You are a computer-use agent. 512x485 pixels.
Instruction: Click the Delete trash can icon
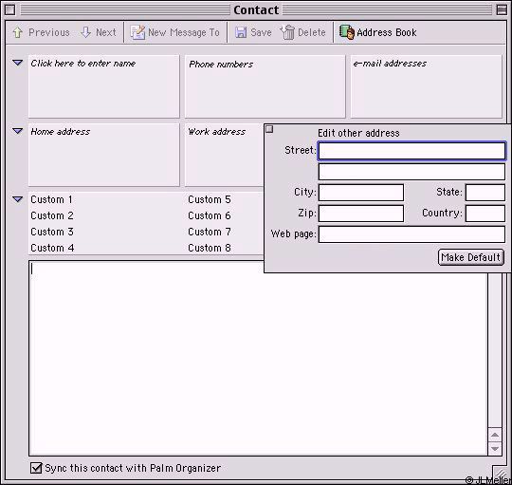pos(287,32)
